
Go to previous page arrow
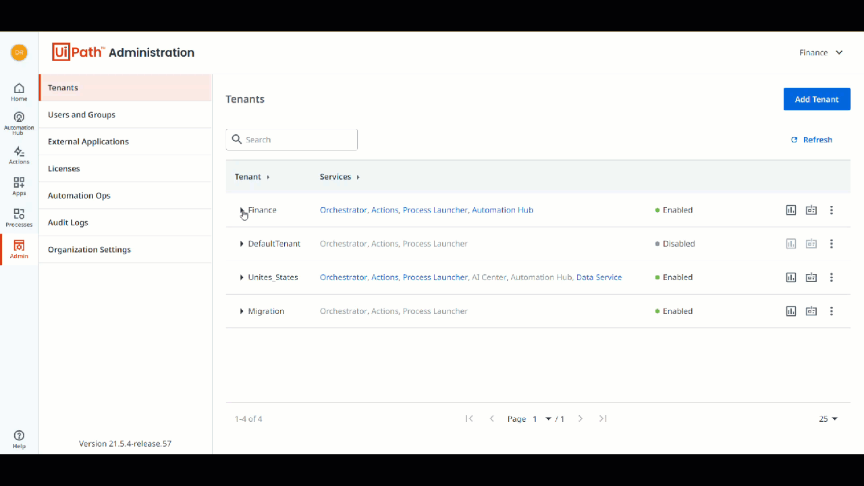point(492,418)
